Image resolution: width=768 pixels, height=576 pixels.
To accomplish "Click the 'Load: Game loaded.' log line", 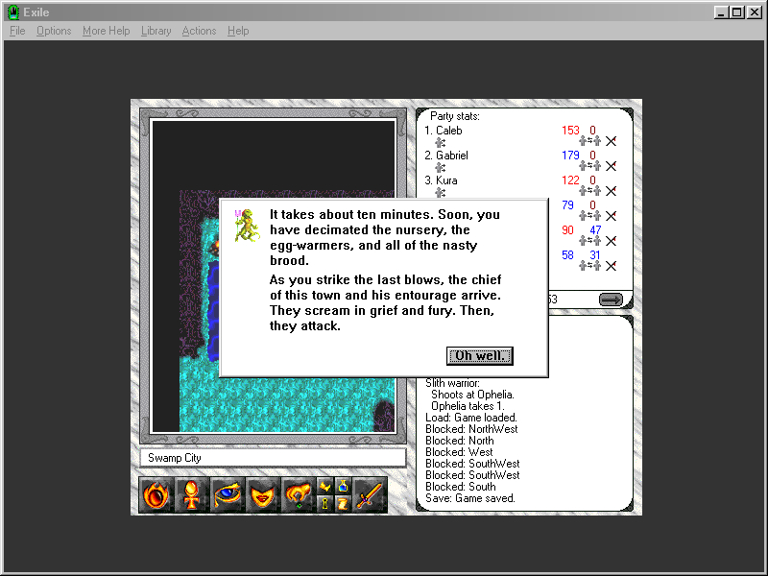I will pyautogui.click(x=471, y=418).
